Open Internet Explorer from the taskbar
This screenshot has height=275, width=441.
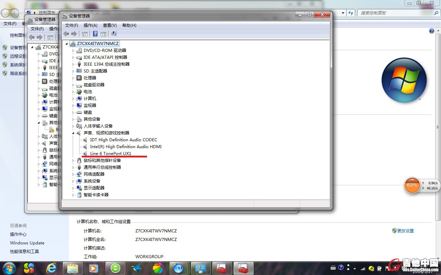coord(52,268)
